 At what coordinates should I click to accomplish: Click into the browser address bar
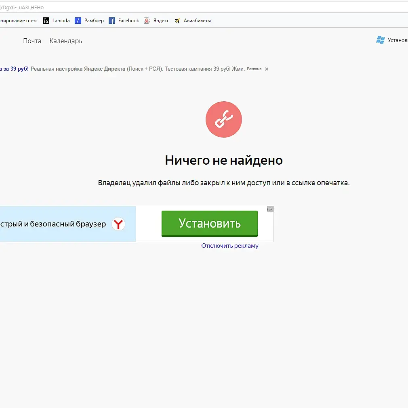click(x=204, y=7)
